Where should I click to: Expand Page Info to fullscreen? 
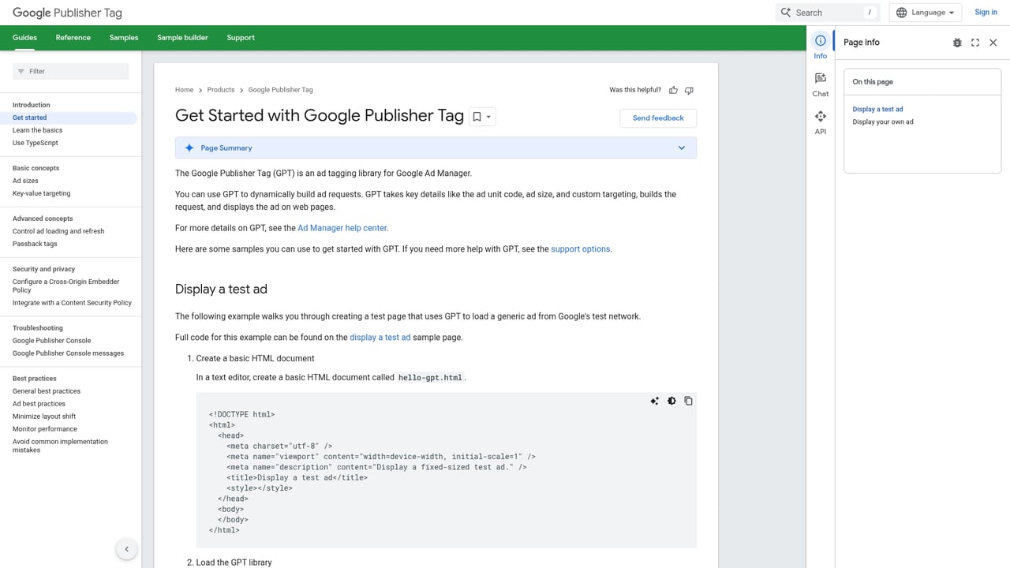(974, 43)
